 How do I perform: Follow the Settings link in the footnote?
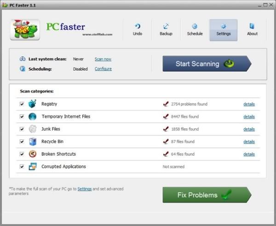point(85,189)
